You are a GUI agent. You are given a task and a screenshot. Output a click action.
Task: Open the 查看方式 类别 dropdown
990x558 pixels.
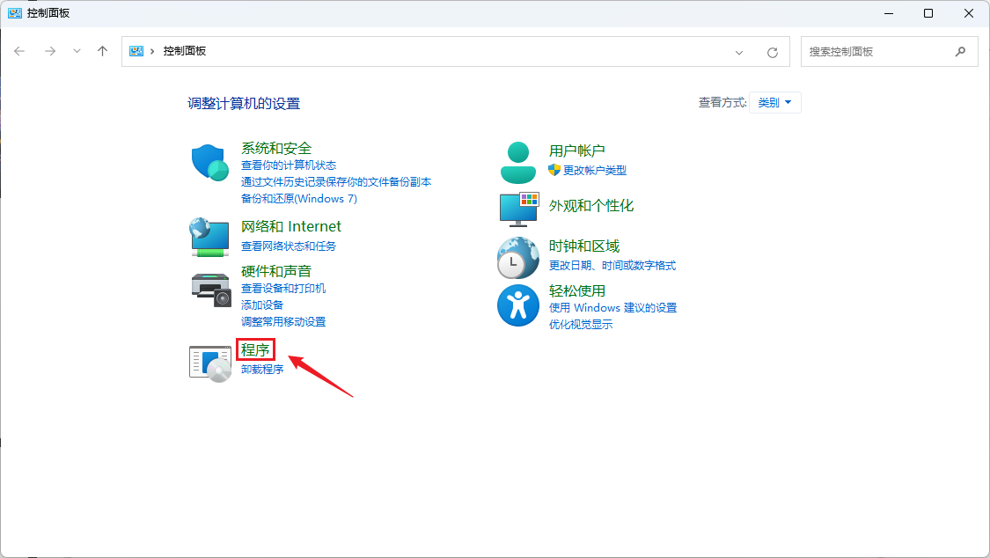pyautogui.click(x=774, y=102)
